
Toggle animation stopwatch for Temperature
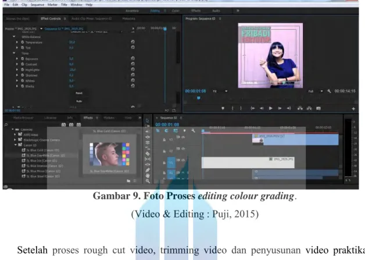point(23,42)
